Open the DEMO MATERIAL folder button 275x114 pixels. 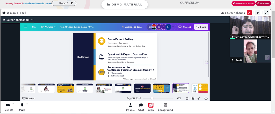(x=125, y=5)
